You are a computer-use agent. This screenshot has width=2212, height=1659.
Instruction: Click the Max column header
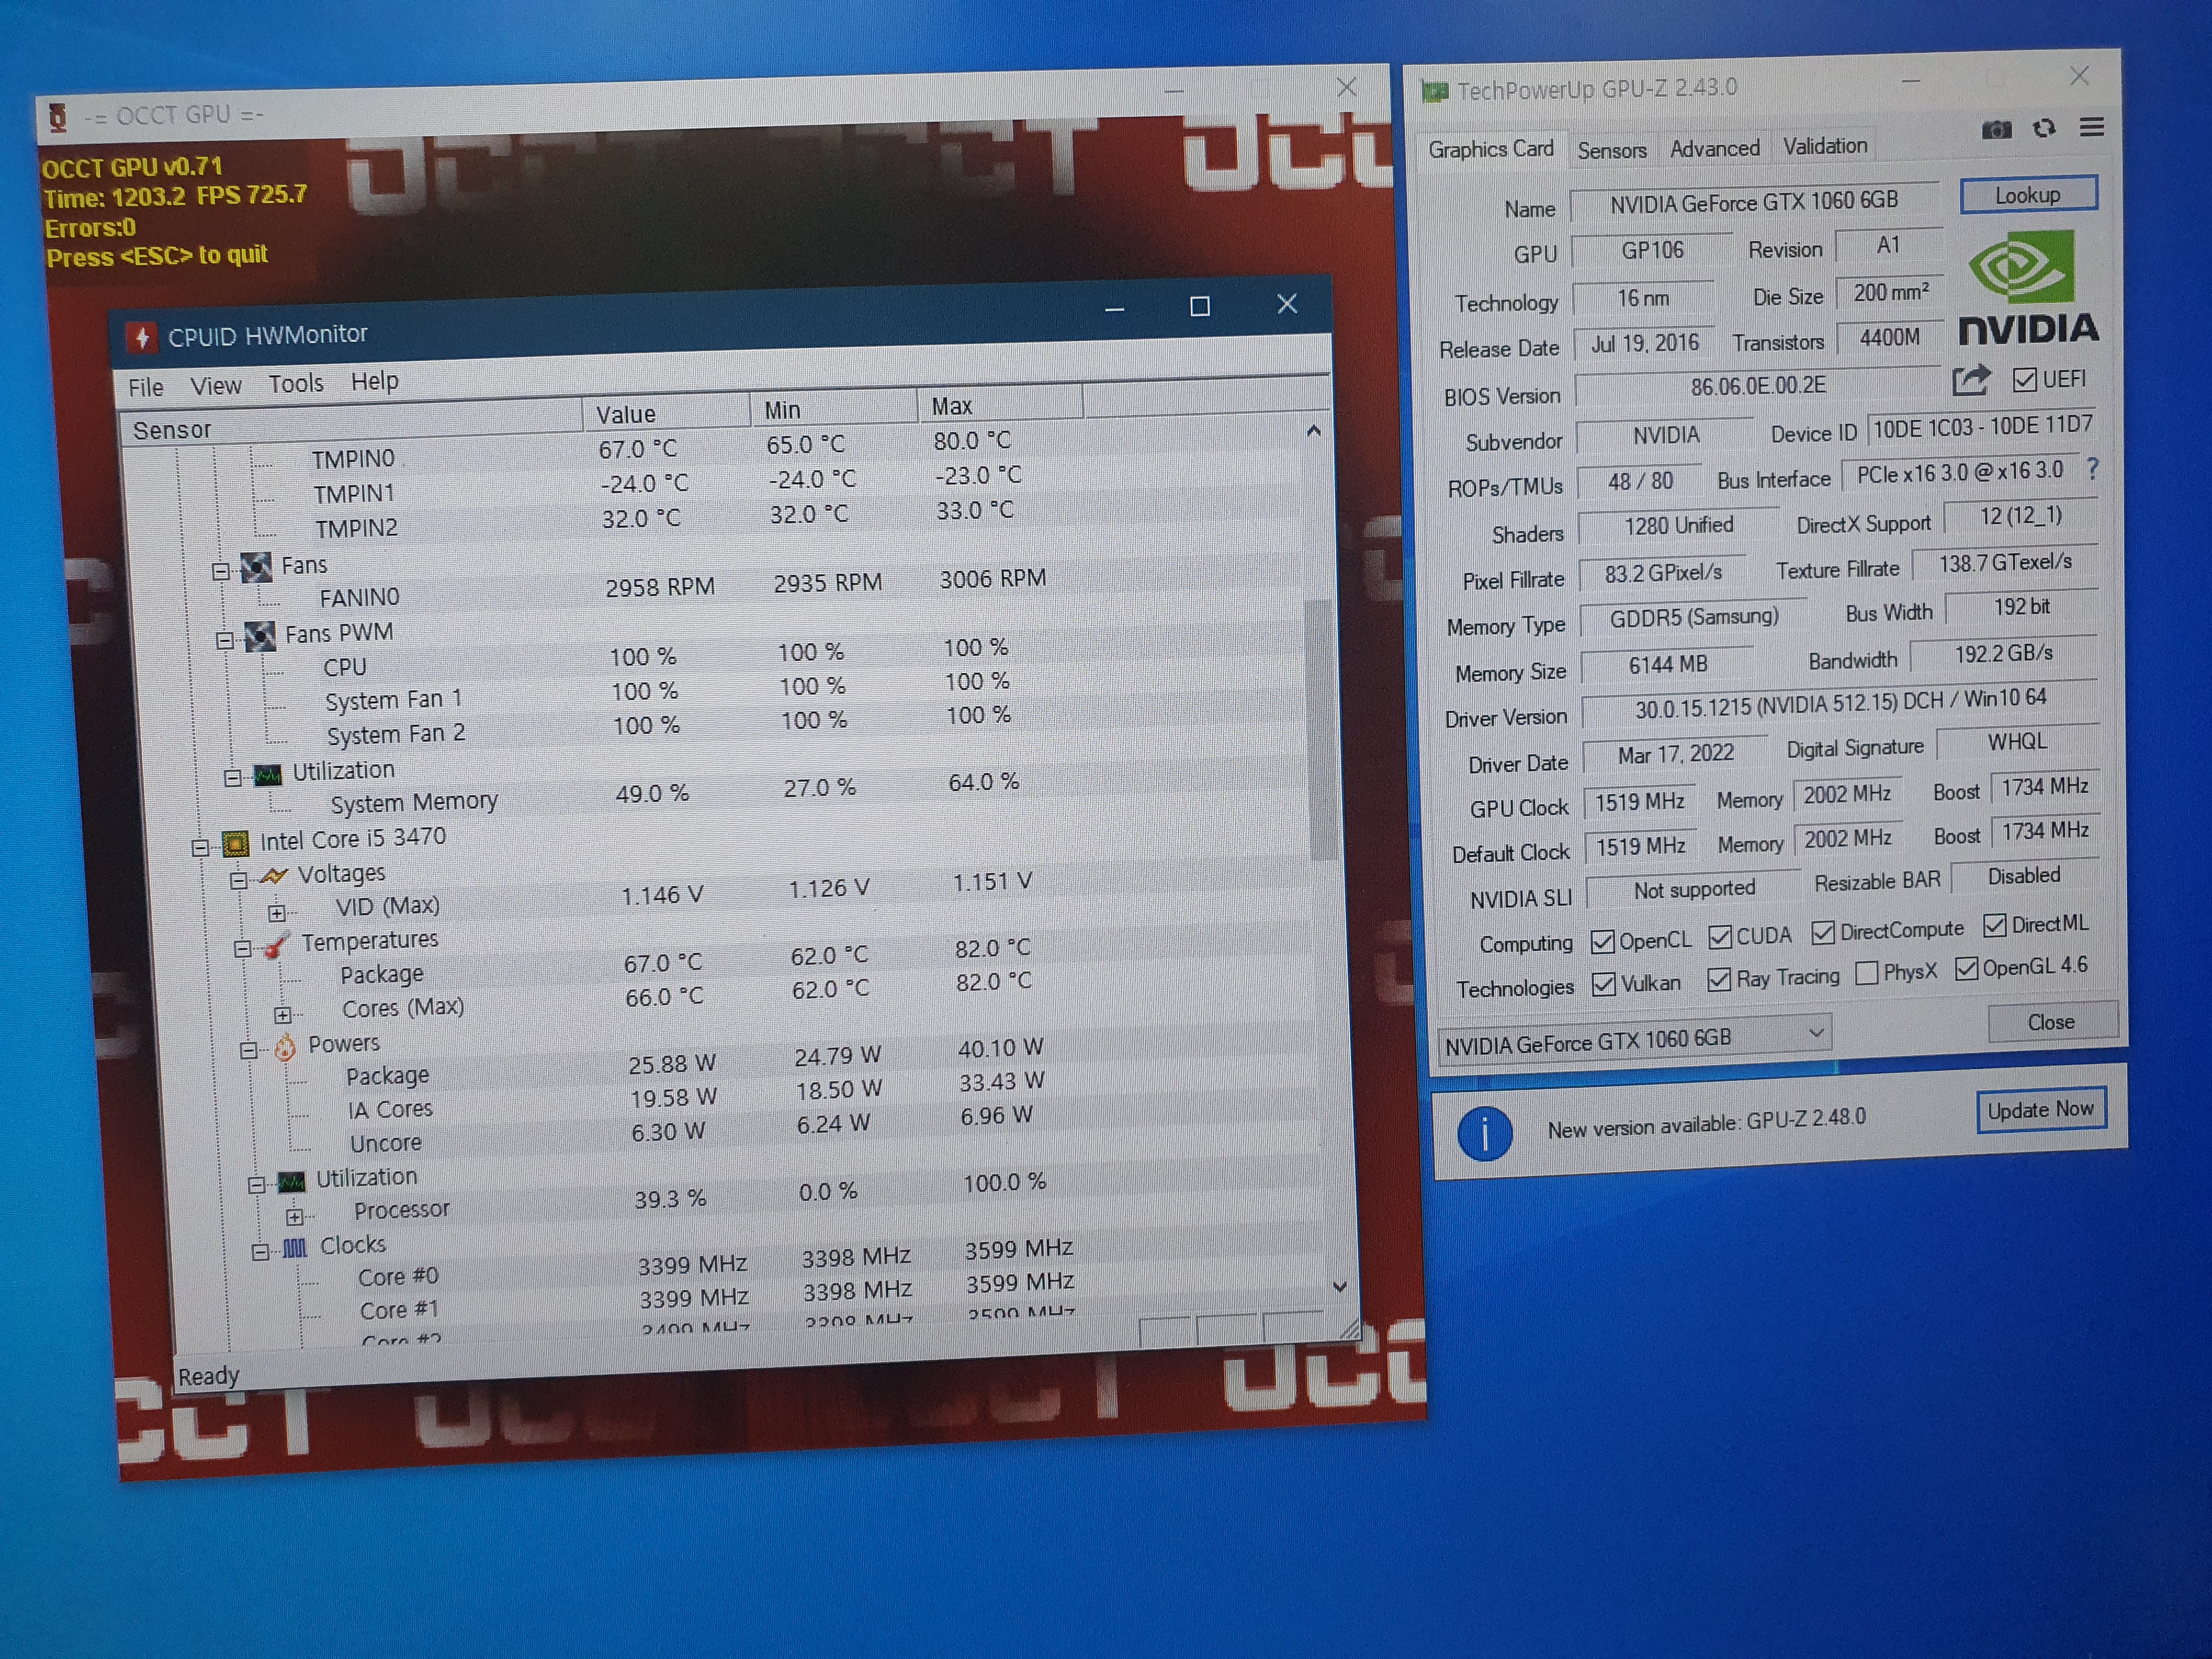coord(1000,405)
